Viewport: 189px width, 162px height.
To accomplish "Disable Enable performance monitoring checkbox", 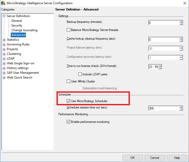I will click(68, 122).
